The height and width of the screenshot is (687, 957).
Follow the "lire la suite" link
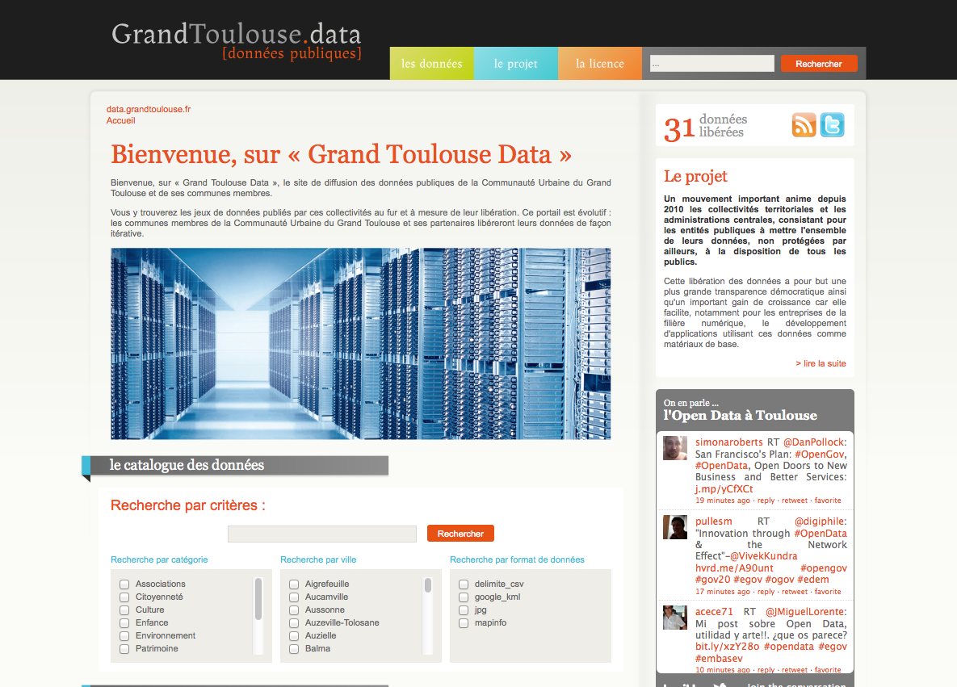click(x=821, y=363)
